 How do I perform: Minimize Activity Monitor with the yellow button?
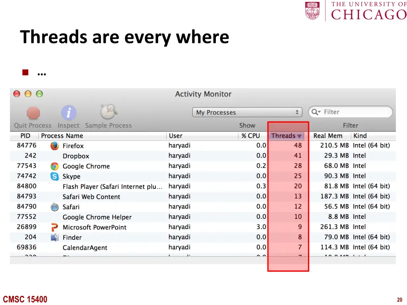tap(28, 94)
